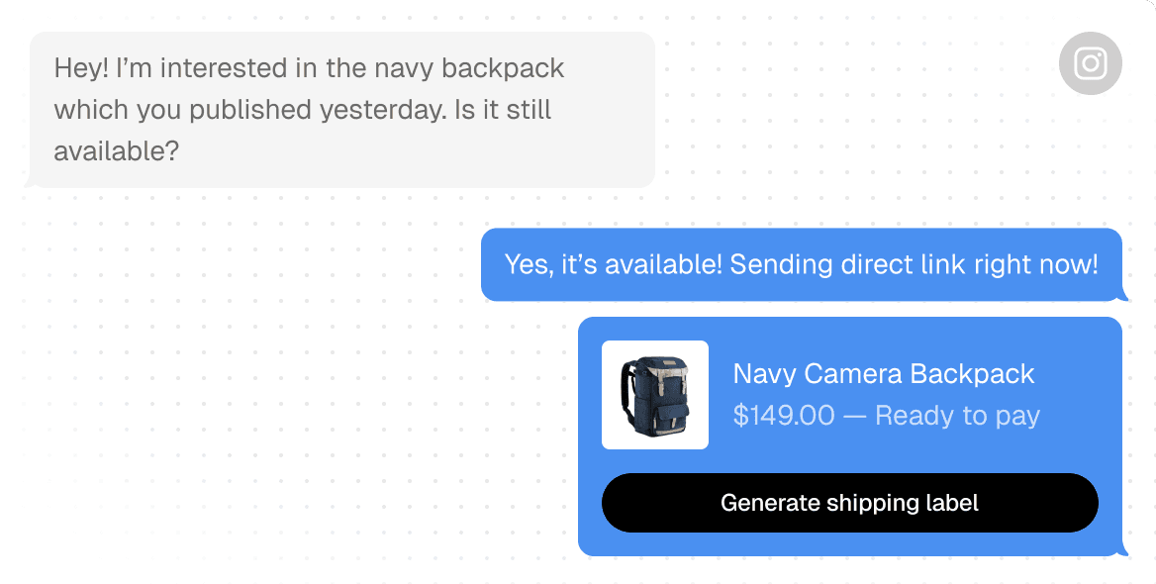The width and height of the screenshot is (1156, 584).
Task: Select the $149.00 price text
Action: pos(784,416)
